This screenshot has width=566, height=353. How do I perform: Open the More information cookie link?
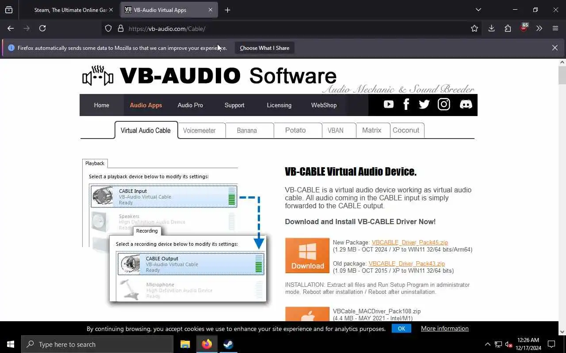coord(445,328)
